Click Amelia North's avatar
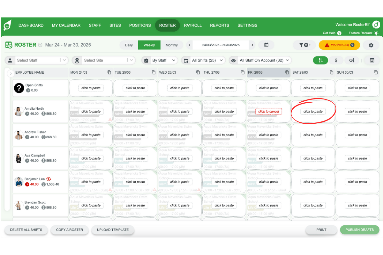Image resolution: width=383 pixels, height=255 pixels. point(19,111)
